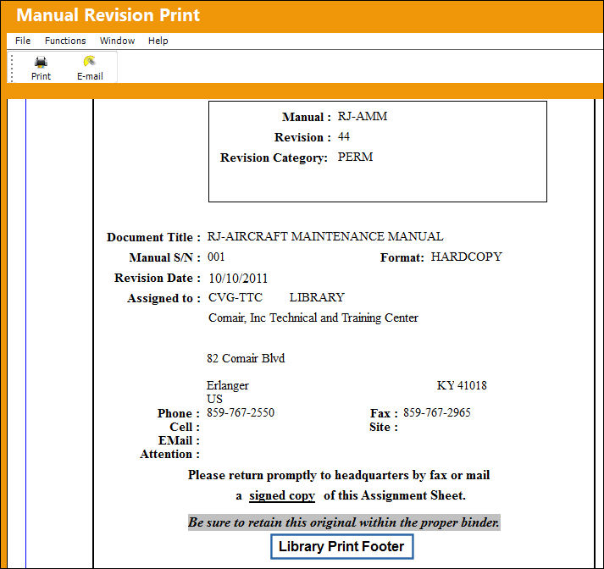Image resolution: width=604 pixels, height=569 pixels.
Task: Click assigned-to code CVG-TTC
Action: click(x=236, y=297)
